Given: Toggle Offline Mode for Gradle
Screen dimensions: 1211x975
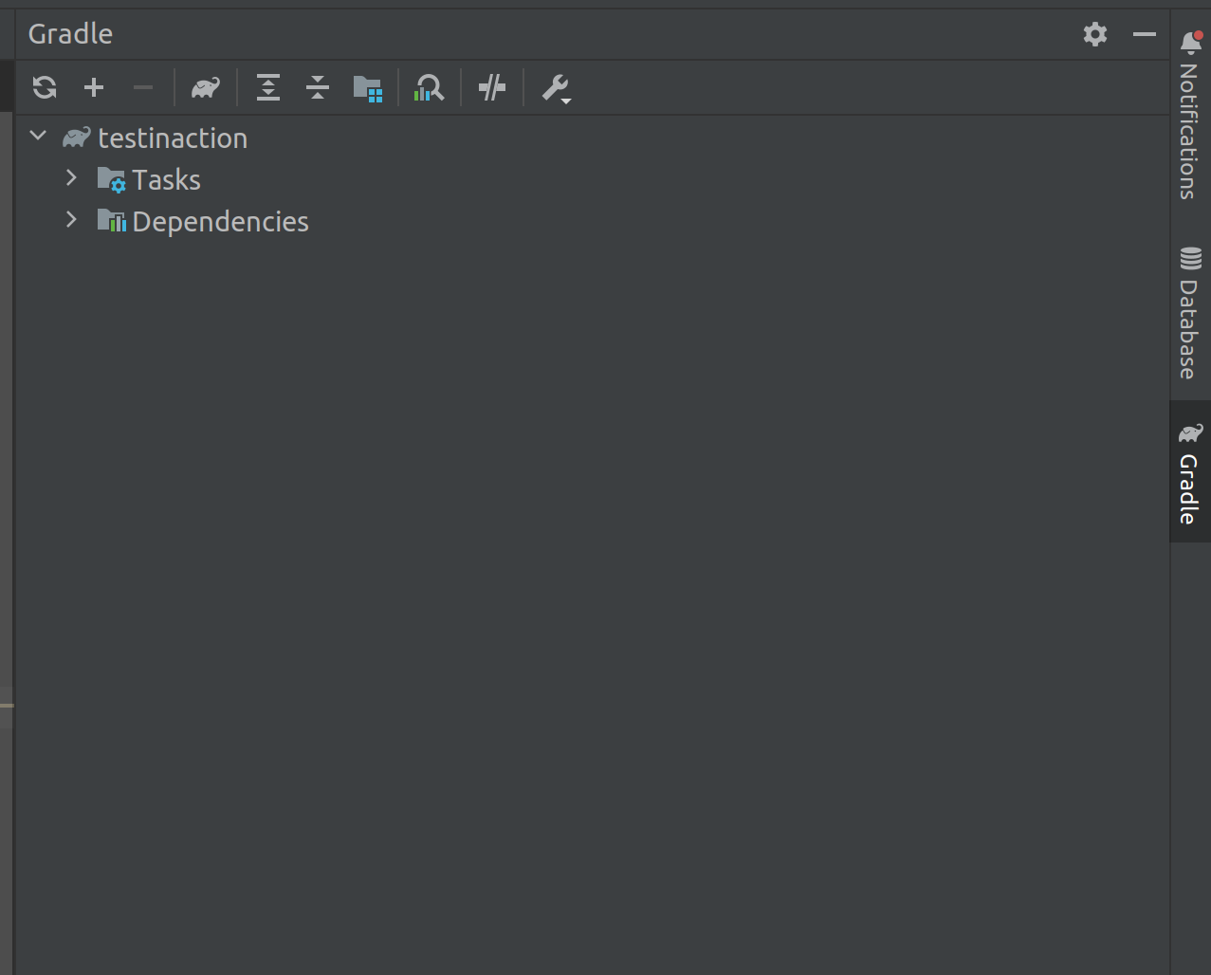Looking at the screenshot, I should tap(492, 87).
